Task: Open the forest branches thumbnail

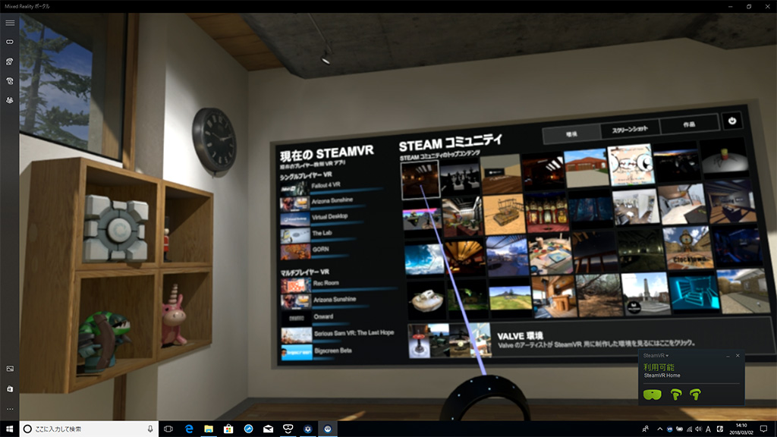Action: (599, 296)
